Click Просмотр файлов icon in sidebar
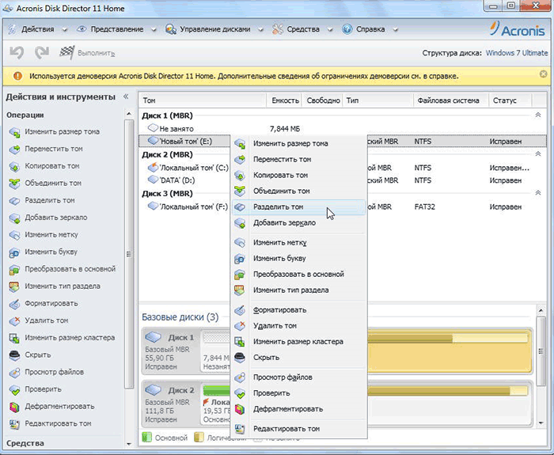554x455 pixels. [x=14, y=373]
